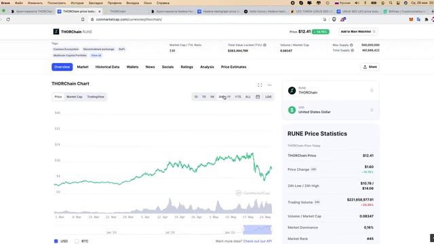The image size is (434, 244).
Task: Click the THORChain logo icon in page header
Action: pyautogui.click(x=56, y=32)
